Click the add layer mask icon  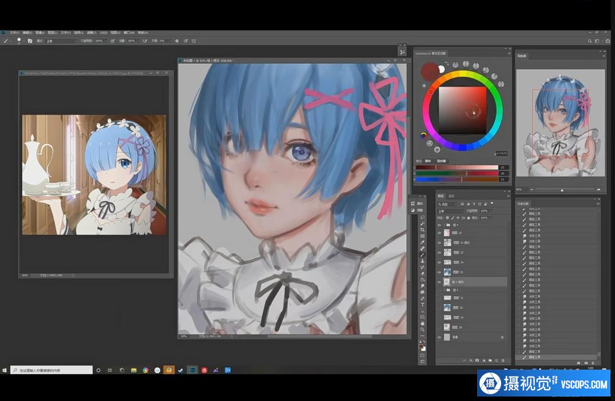tap(477, 361)
